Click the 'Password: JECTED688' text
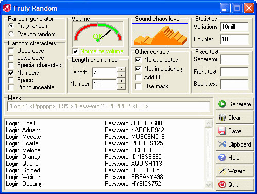The width and height of the screenshot is (257, 194). tap(133, 123)
